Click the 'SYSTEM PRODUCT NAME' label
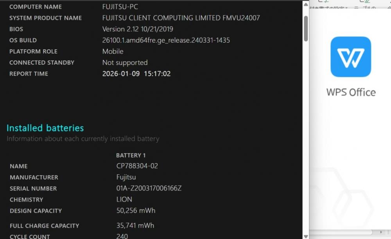This screenshot has width=391, height=239. pyautogui.click(x=45, y=18)
